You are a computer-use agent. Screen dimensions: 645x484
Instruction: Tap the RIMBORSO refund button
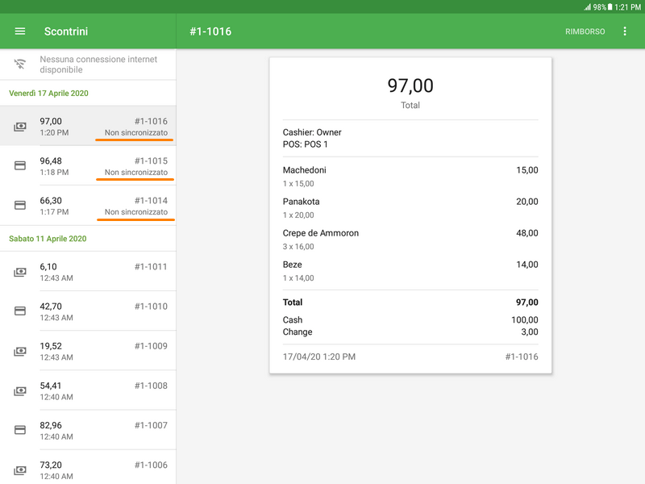(585, 31)
